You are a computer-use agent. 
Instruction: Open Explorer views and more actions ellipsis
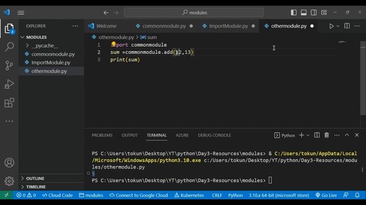tap(75, 26)
